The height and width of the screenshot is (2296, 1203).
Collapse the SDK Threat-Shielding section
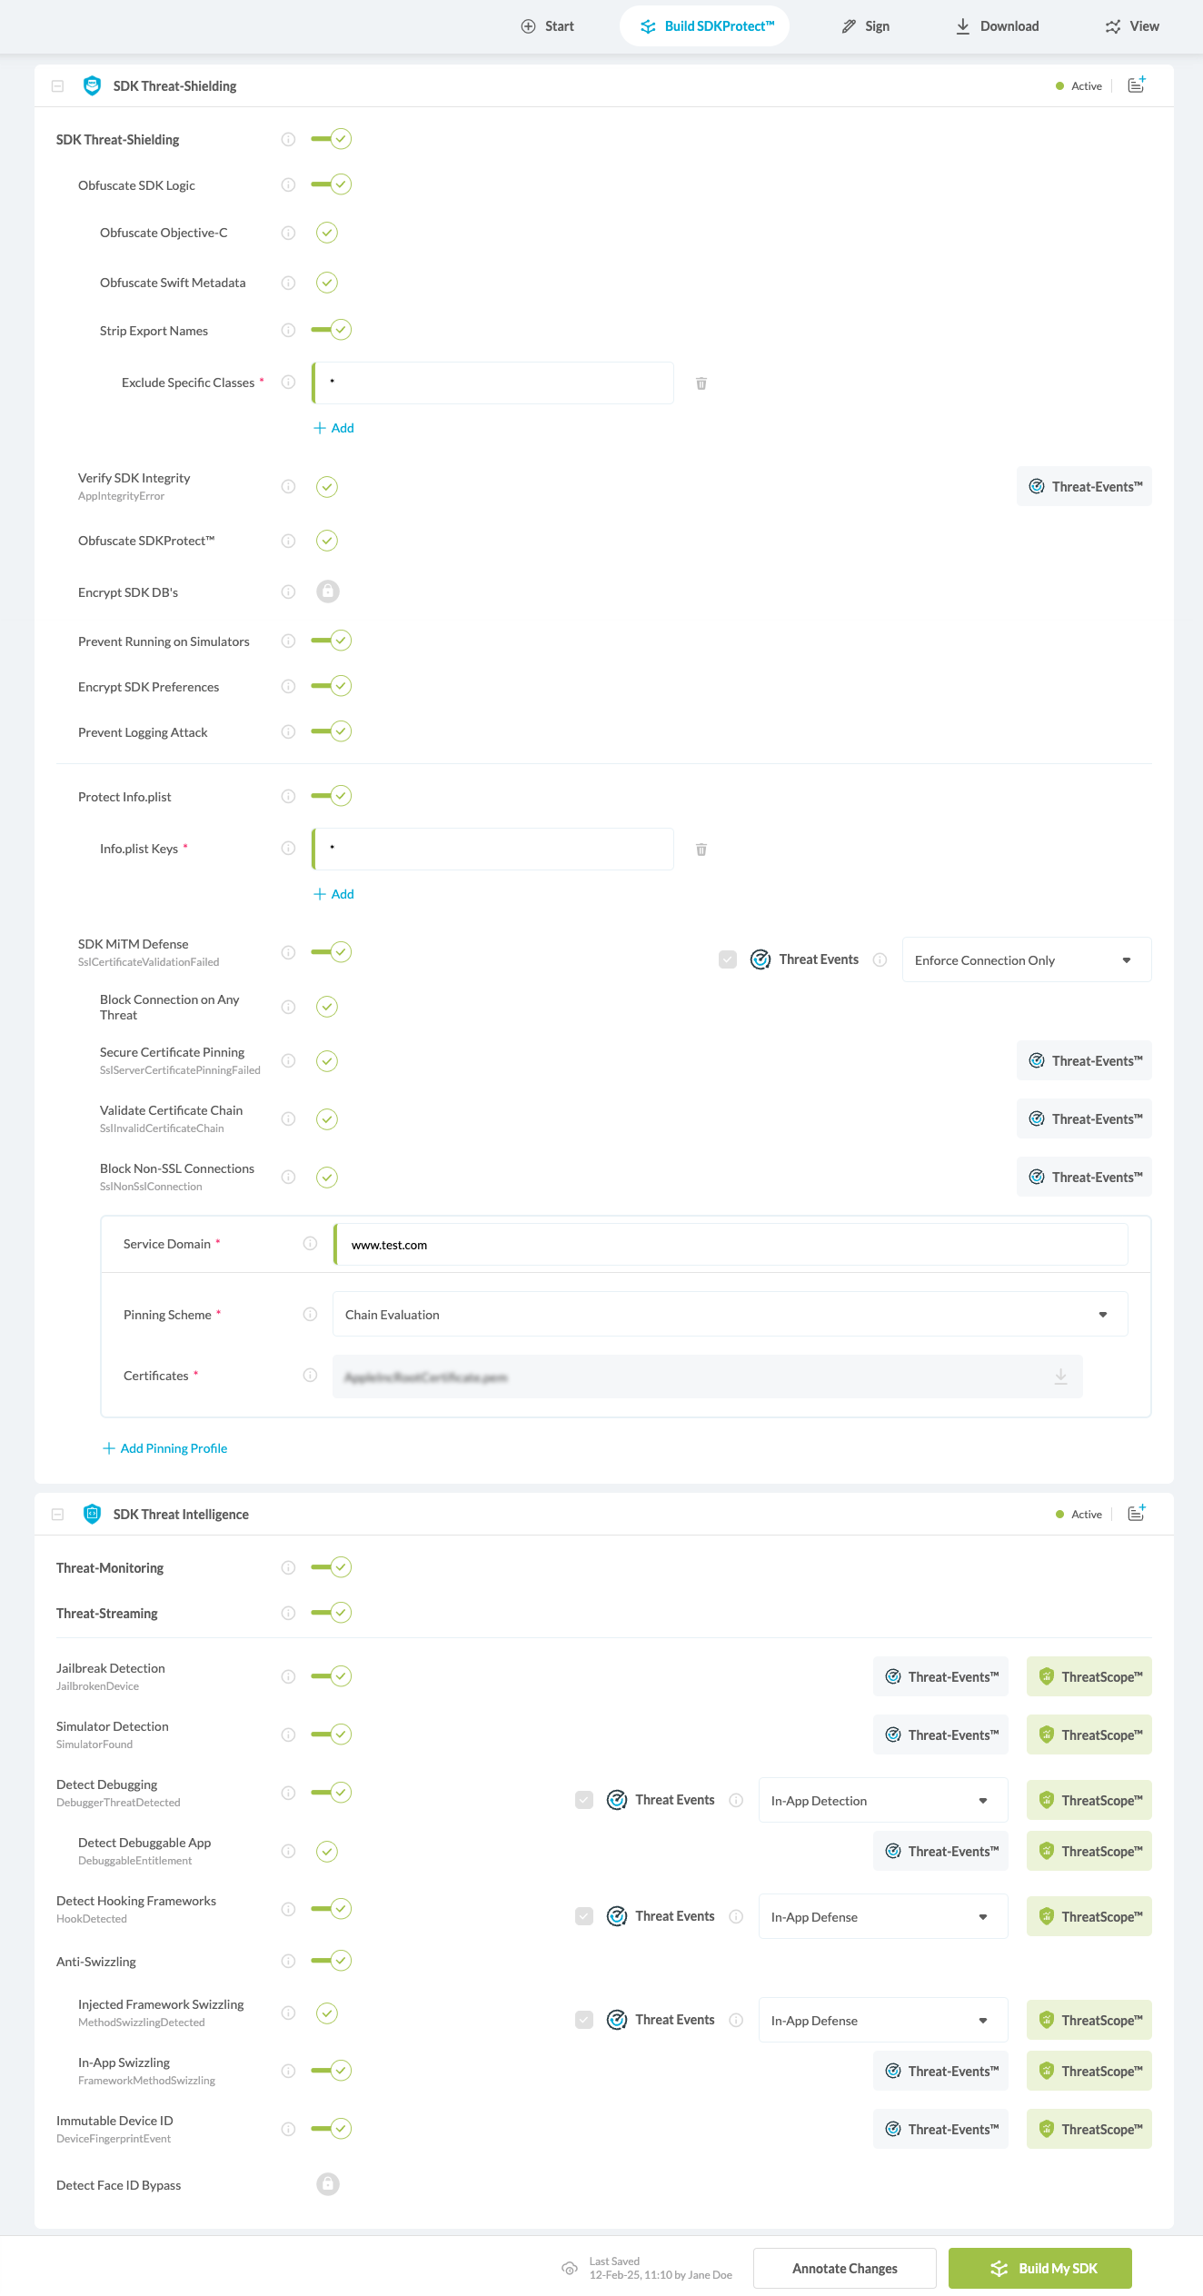pyautogui.click(x=57, y=86)
